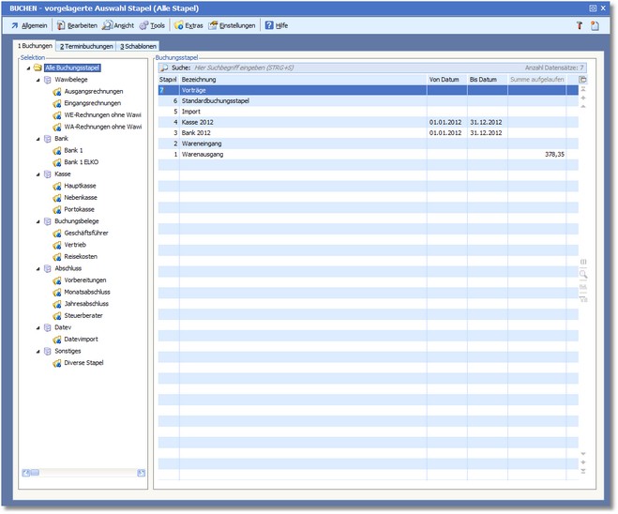The width and height of the screenshot is (618, 514).
Task: Click the magnifier icon right of the table
Action: [x=583, y=274]
